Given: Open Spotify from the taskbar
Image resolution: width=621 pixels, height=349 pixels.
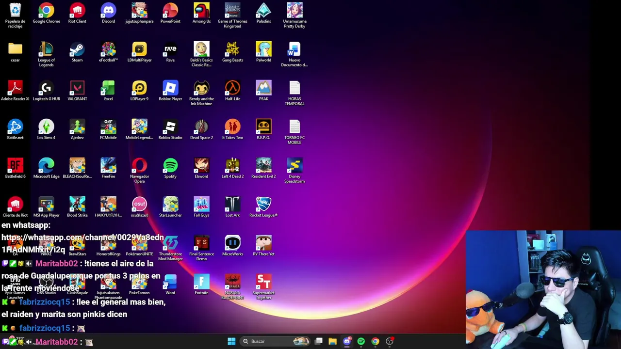Looking at the screenshot, I should pos(361,341).
